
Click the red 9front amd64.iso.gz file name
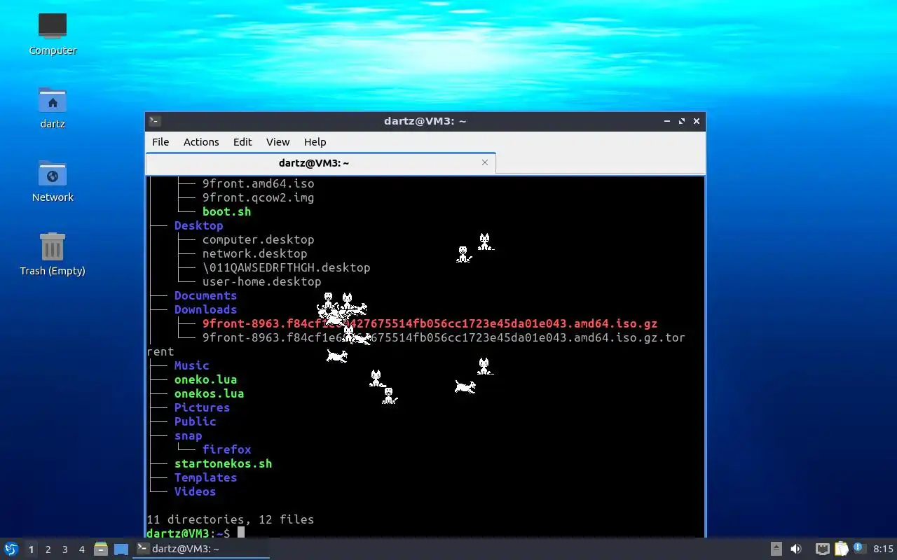[430, 323]
